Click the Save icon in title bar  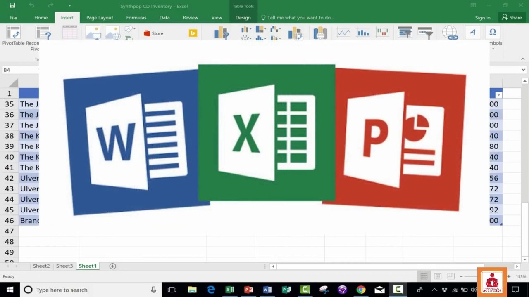click(12, 6)
